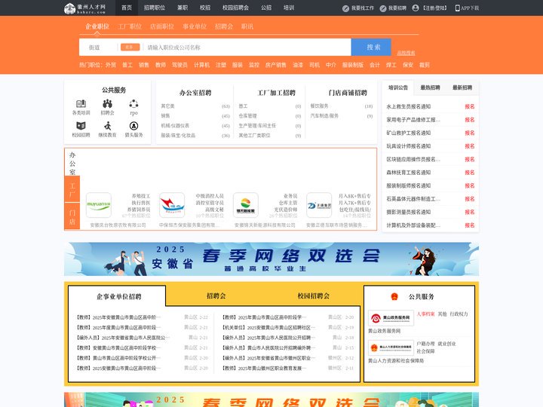
Task: Click the 锦天新能源 company logo
Action: (246, 205)
